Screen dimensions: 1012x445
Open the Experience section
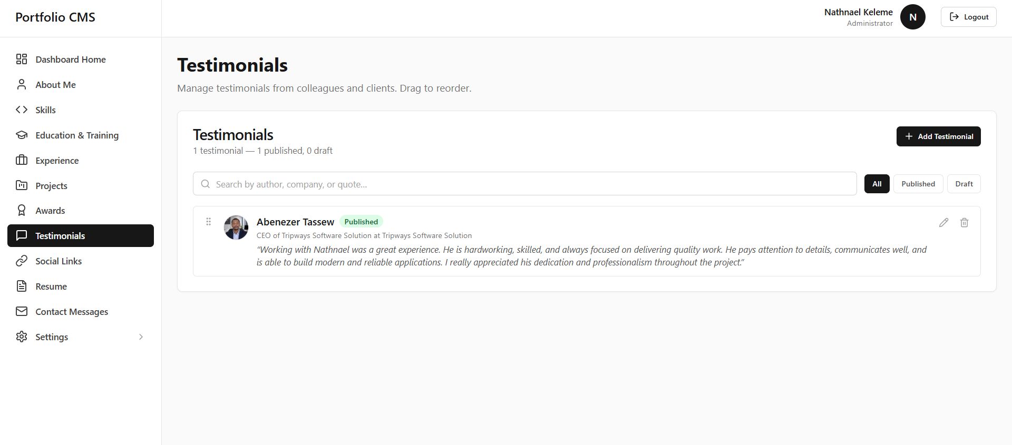(81, 161)
